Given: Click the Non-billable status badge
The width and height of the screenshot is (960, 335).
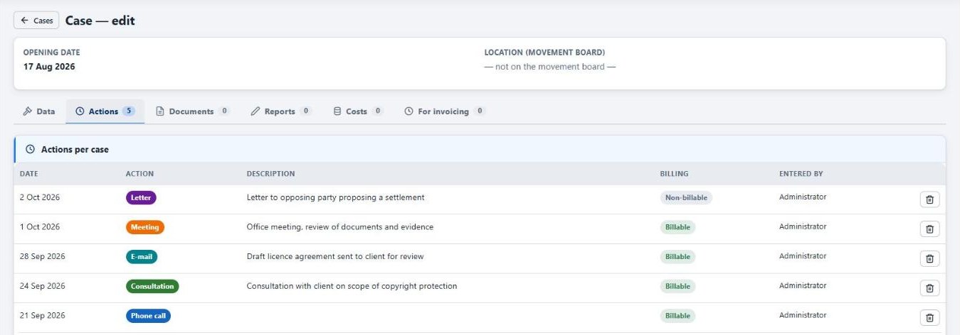Looking at the screenshot, I should click(686, 198).
